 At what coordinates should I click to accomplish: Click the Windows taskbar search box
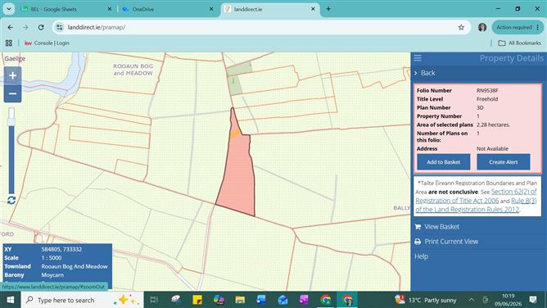(x=83, y=300)
